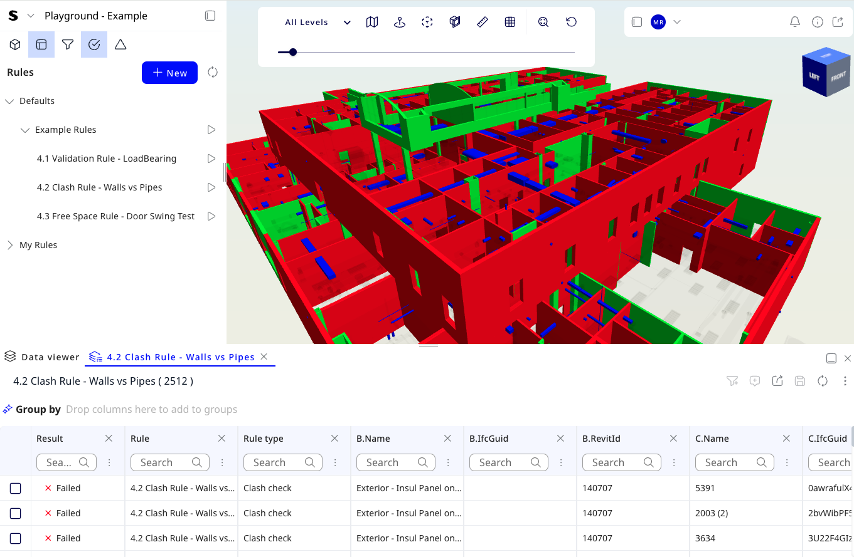Image resolution: width=854 pixels, height=557 pixels.
Task: Toggle the split-panel layout icon in the sidebar
Action: coord(41,44)
